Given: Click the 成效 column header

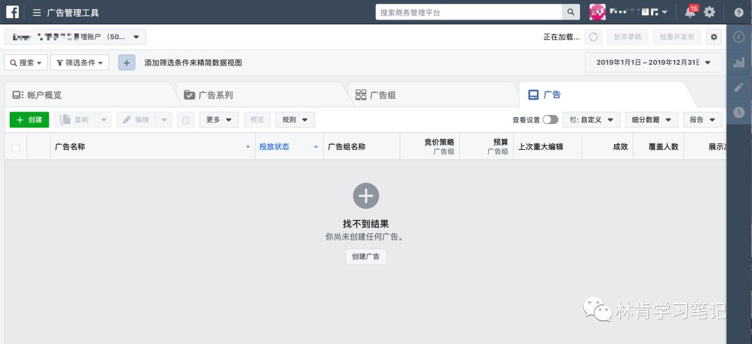Looking at the screenshot, I should pos(608,147).
